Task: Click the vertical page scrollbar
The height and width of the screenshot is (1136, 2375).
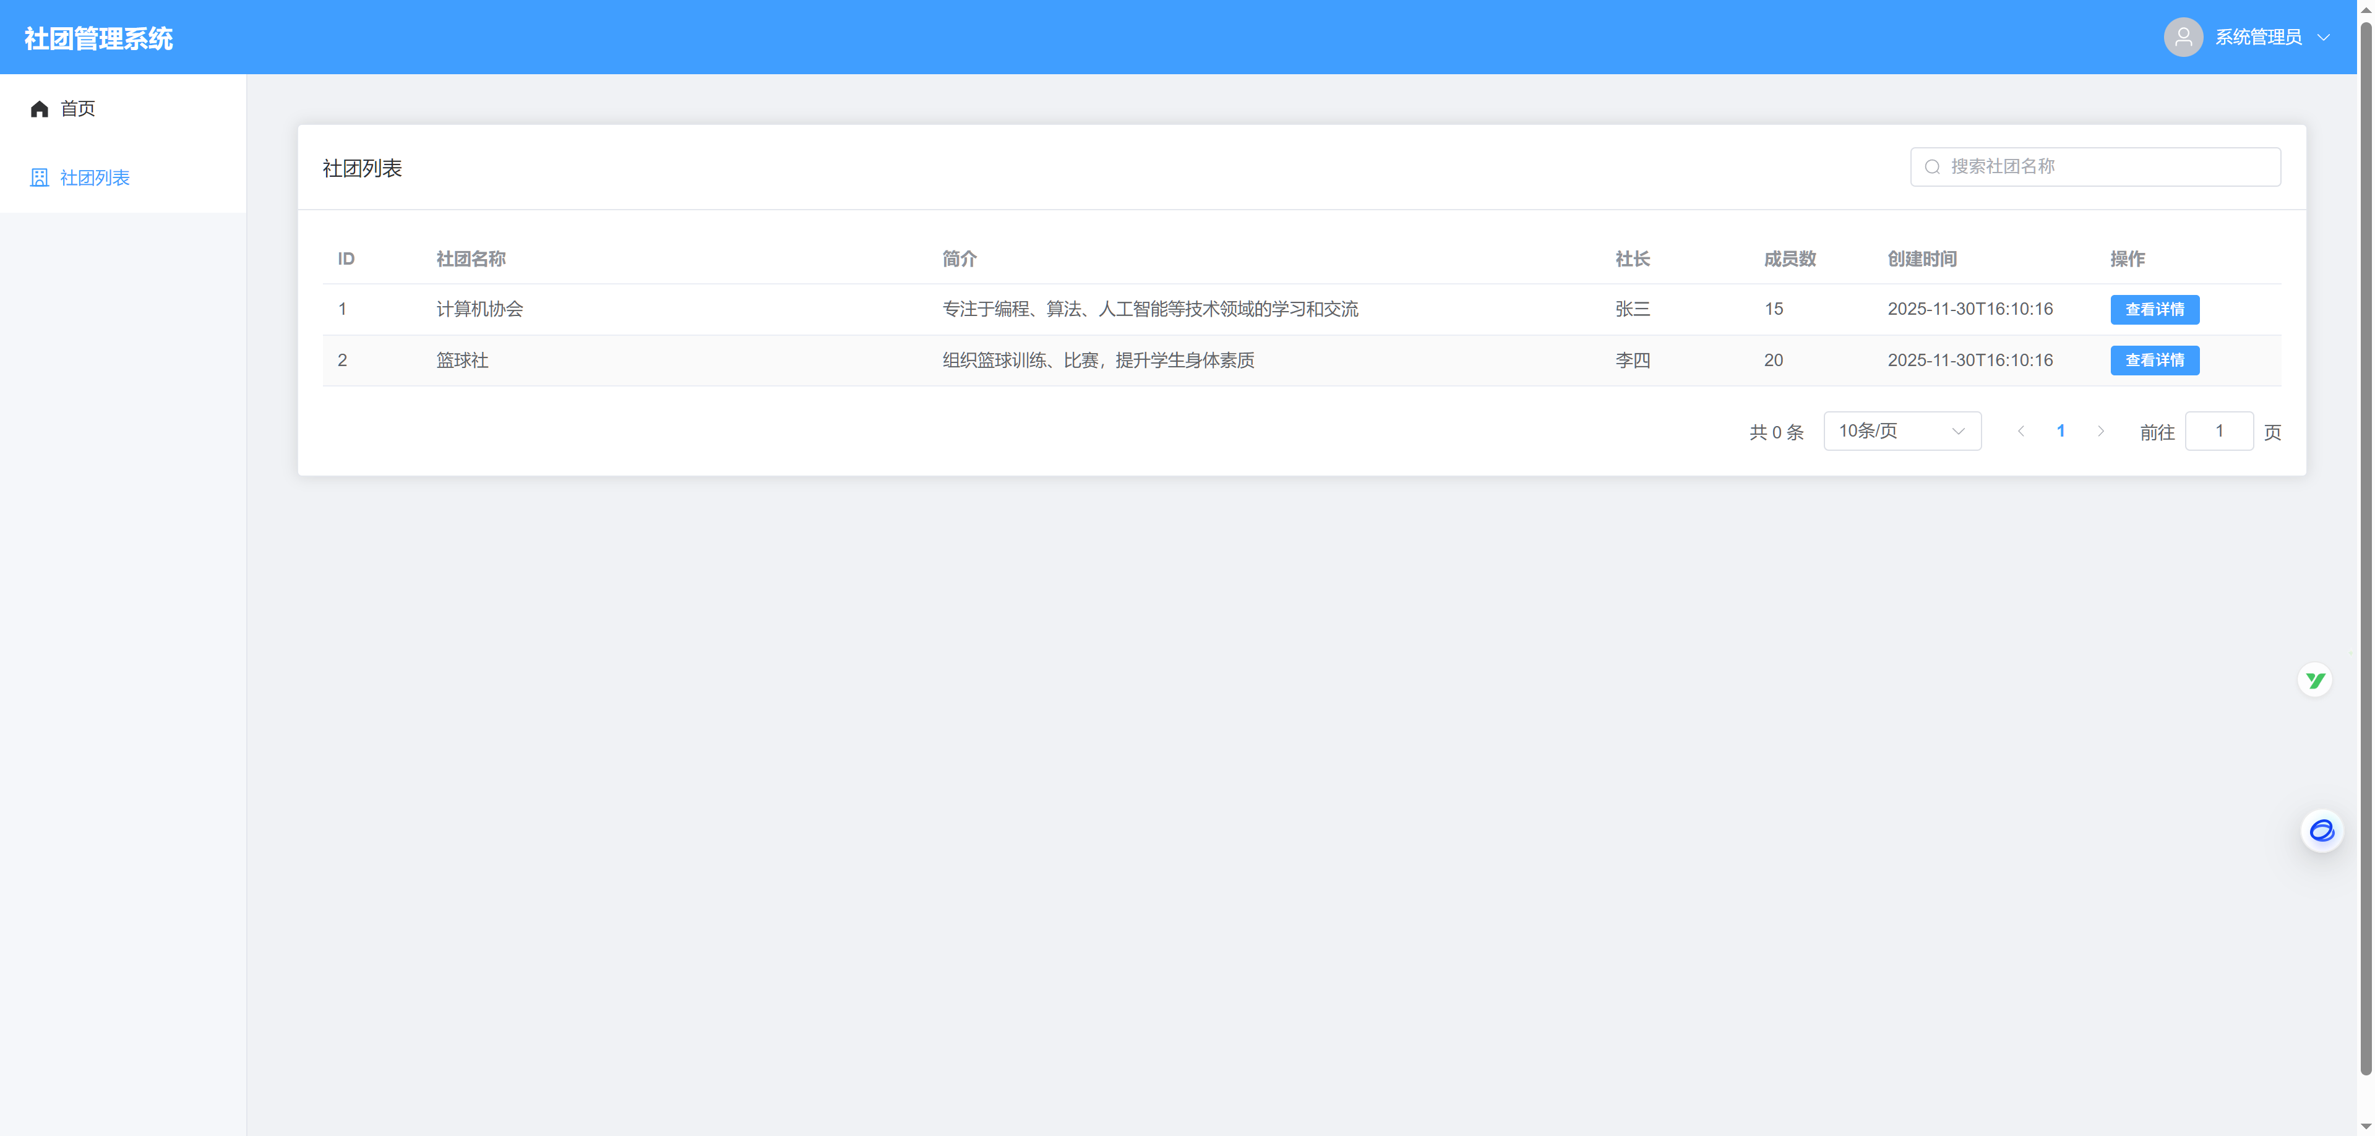Action: [x=2365, y=553]
